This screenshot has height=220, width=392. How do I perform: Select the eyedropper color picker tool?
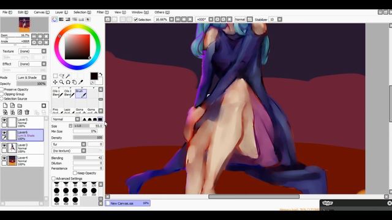point(80,82)
